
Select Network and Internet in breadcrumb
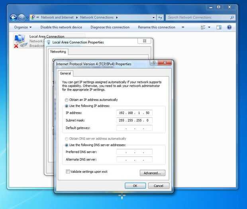click(57, 18)
